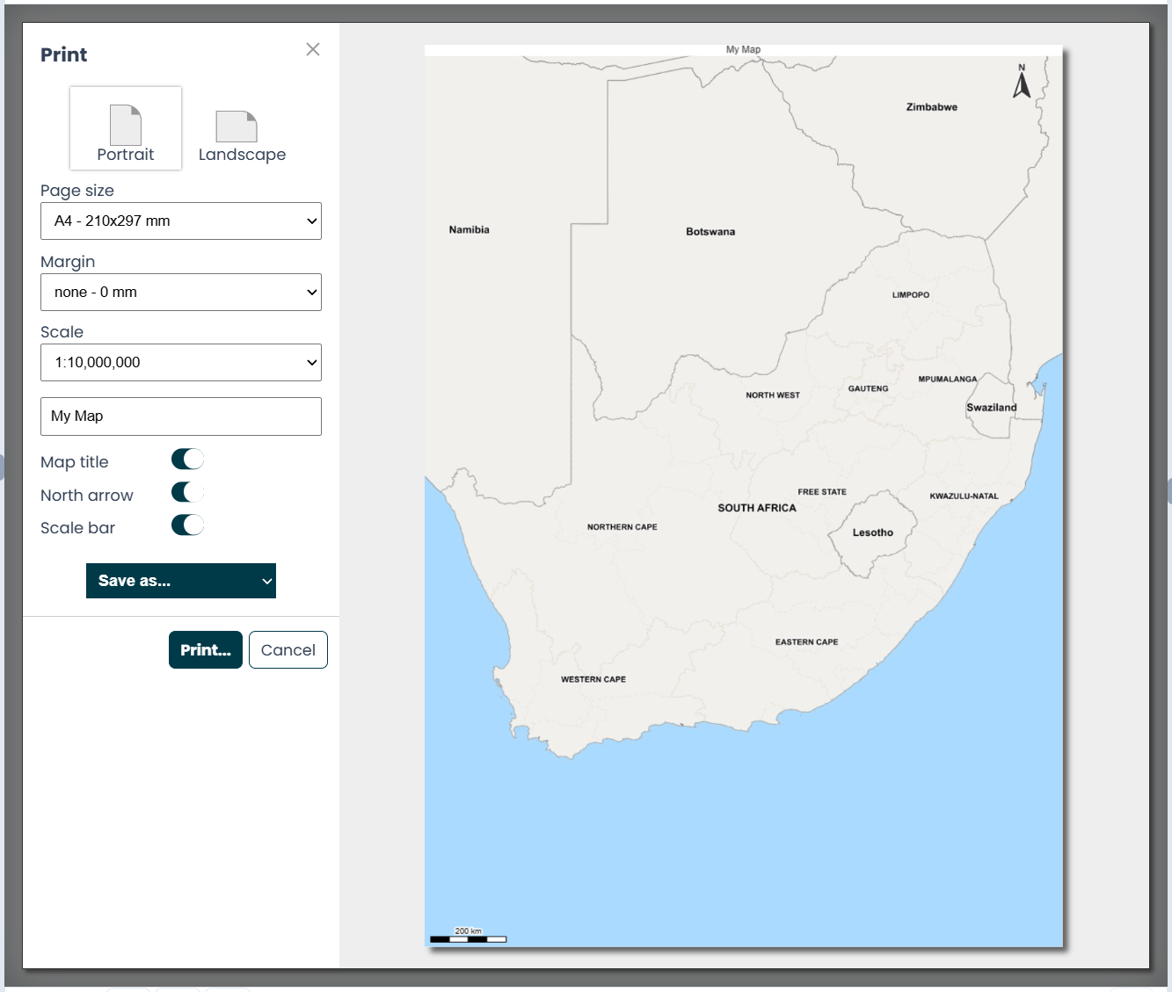Click the Zimbabwe label on the map

932,107
